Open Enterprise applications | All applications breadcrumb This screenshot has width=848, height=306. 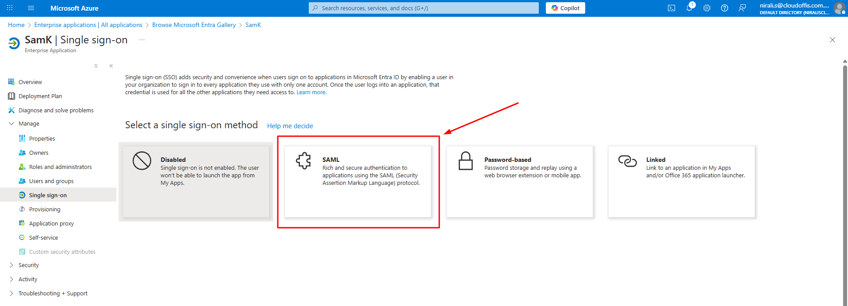[x=88, y=25]
